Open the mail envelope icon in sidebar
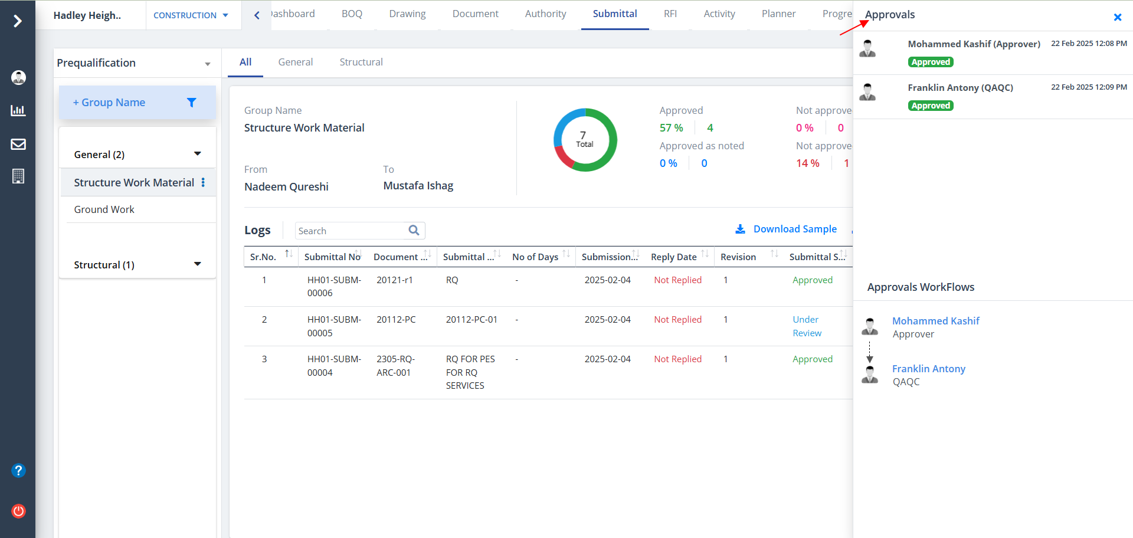The width and height of the screenshot is (1133, 538). [18, 144]
